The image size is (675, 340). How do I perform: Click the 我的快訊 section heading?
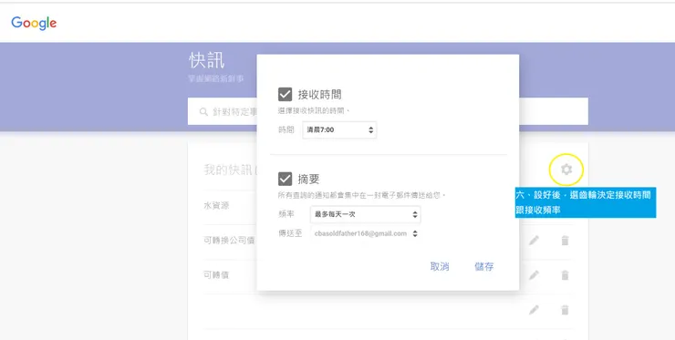coord(230,170)
